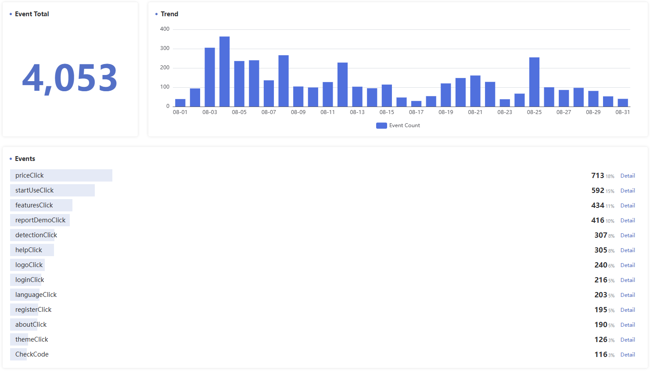Open Detail for the languageClick event
This screenshot has height=371, width=650.
coord(627,295)
